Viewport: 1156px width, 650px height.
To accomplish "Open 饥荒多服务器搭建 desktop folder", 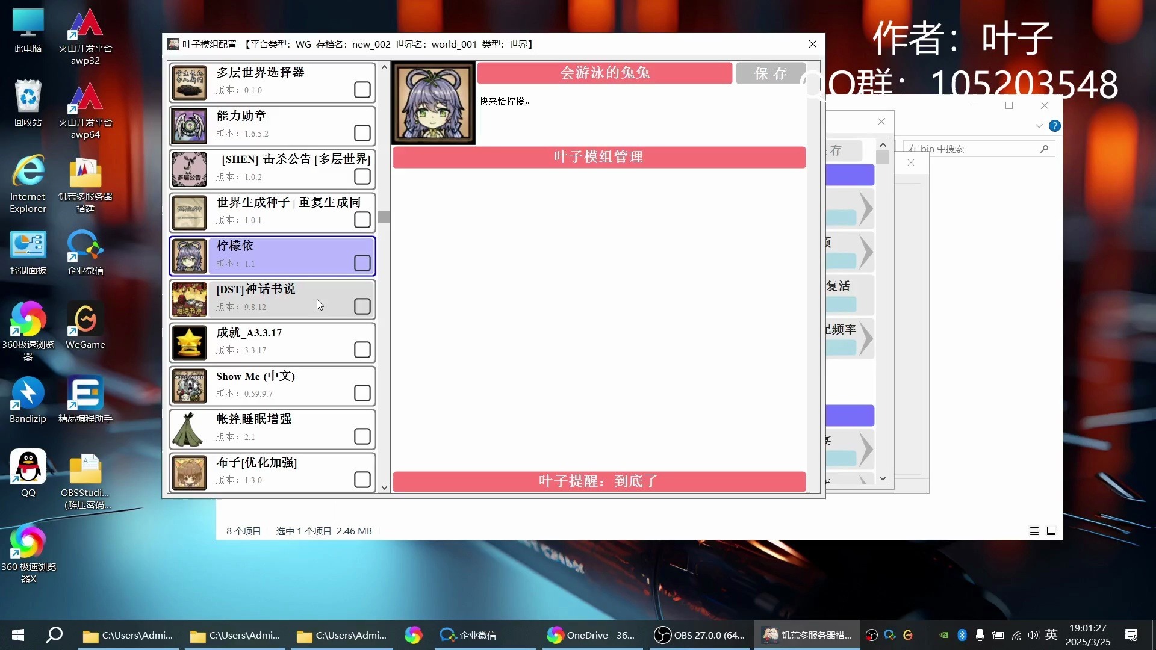I will click(85, 185).
